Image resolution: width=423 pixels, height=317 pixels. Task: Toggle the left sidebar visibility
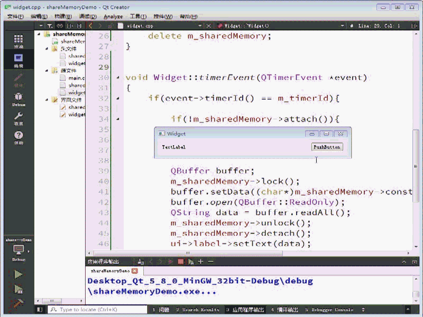pyautogui.click(x=40, y=310)
